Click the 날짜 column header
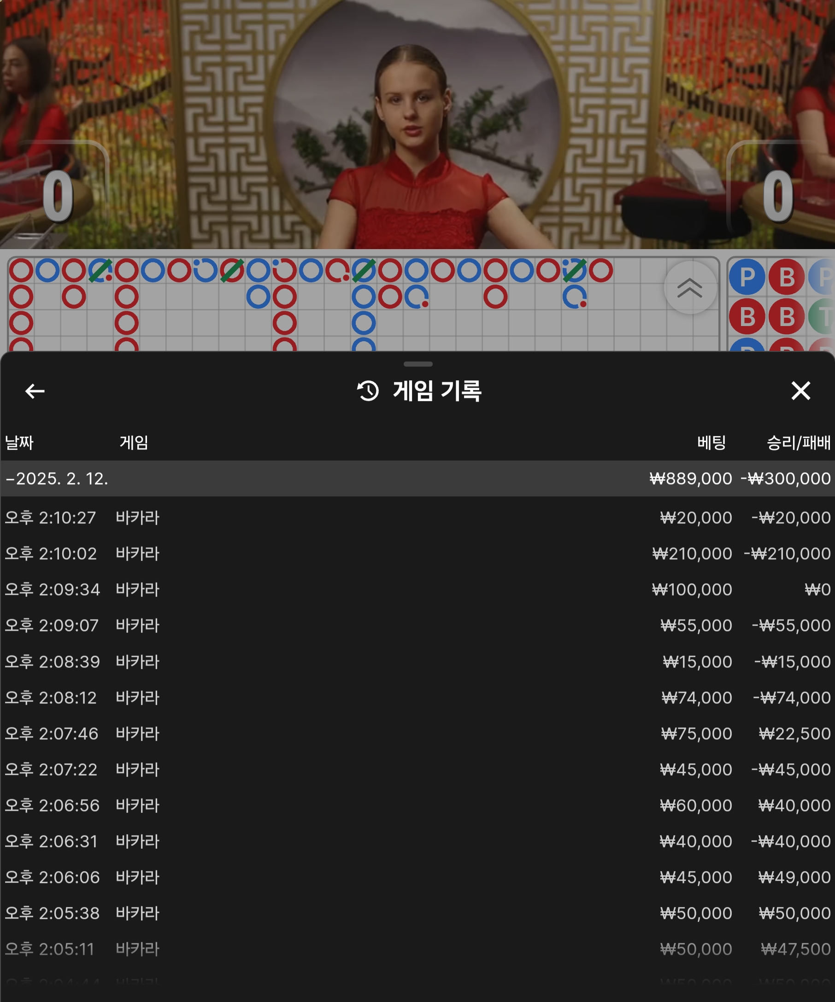Image resolution: width=835 pixels, height=1002 pixels. [x=19, y=443]
